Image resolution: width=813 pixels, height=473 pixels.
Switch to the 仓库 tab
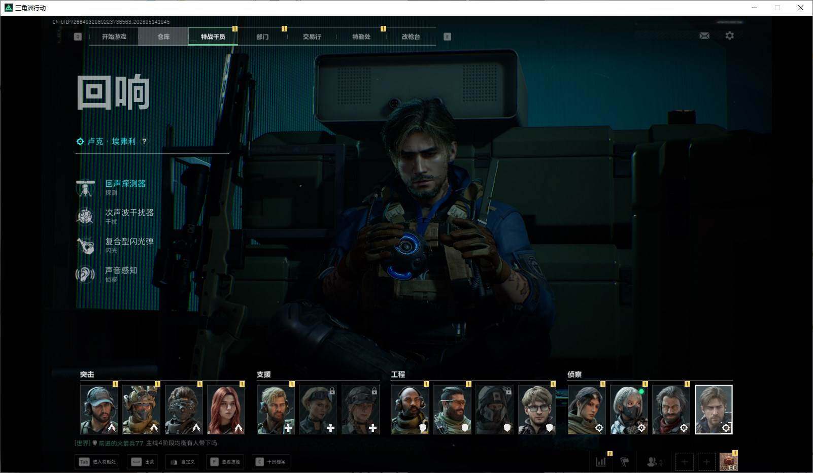(163, 37)
